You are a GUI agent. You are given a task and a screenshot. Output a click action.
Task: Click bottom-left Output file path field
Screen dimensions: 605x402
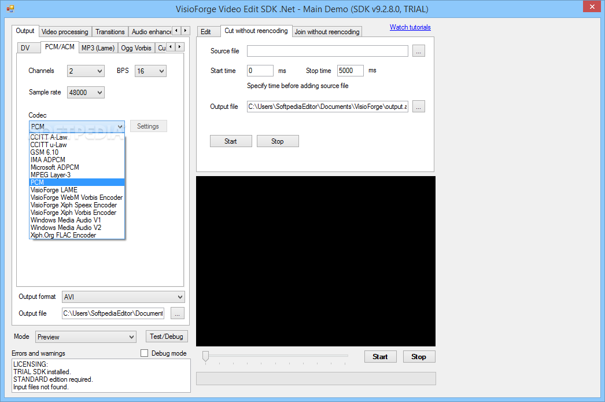tap(113, 313)
